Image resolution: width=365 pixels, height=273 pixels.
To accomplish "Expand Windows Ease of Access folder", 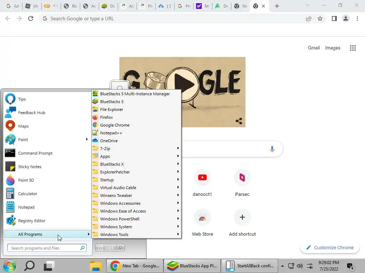I will pyautogui.click(x=137, y=211).
